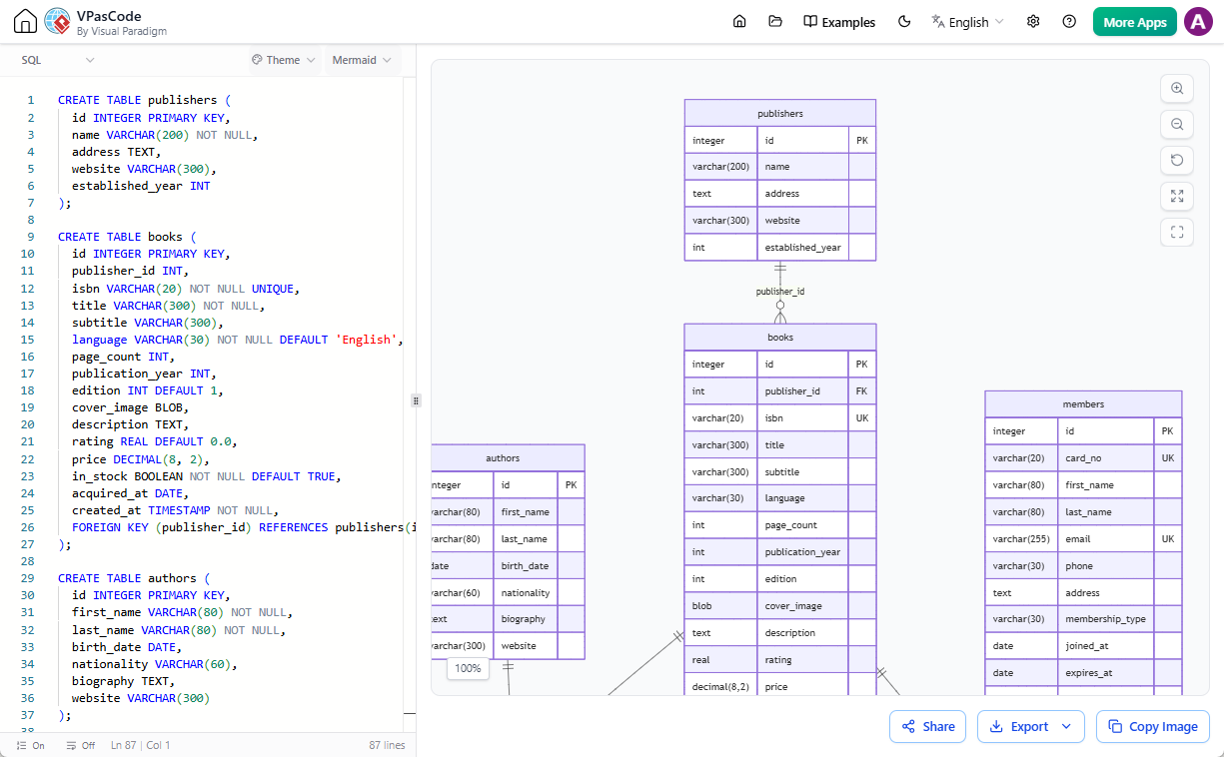Click the 100% zoom level indicator

(468, 668)
